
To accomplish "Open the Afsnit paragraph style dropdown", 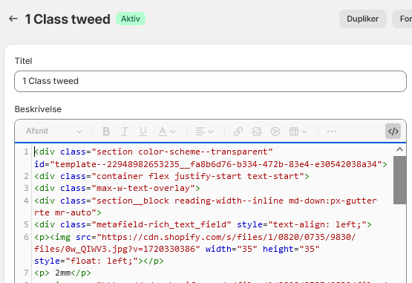I will click(x=54, y=131).
